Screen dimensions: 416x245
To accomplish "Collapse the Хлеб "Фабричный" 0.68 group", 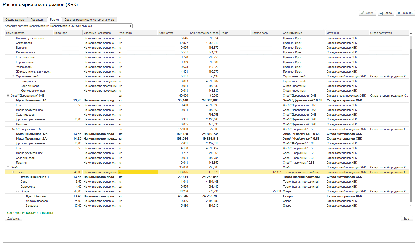I will (8, 129).
